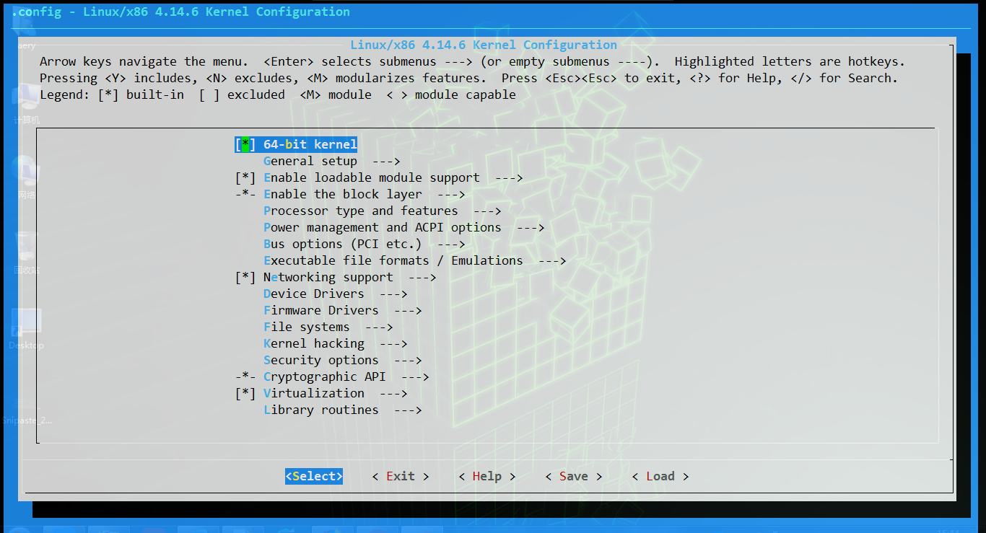
Task: Click the Virtualization arrow --->
Action: click(393, 393)
